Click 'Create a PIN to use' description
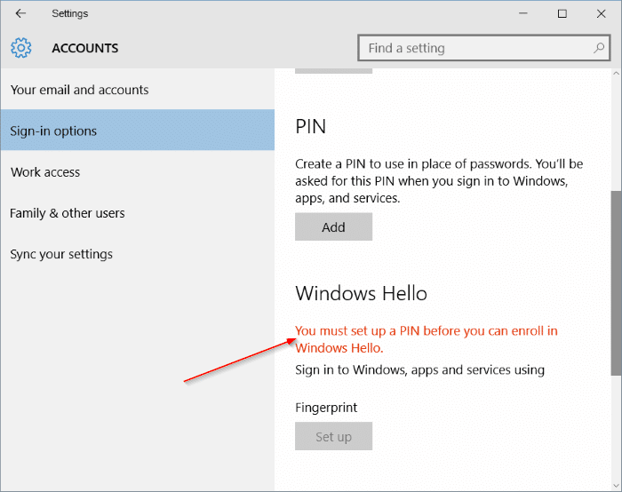The width and height of the screenshot is (622, 492). [439, 181]
